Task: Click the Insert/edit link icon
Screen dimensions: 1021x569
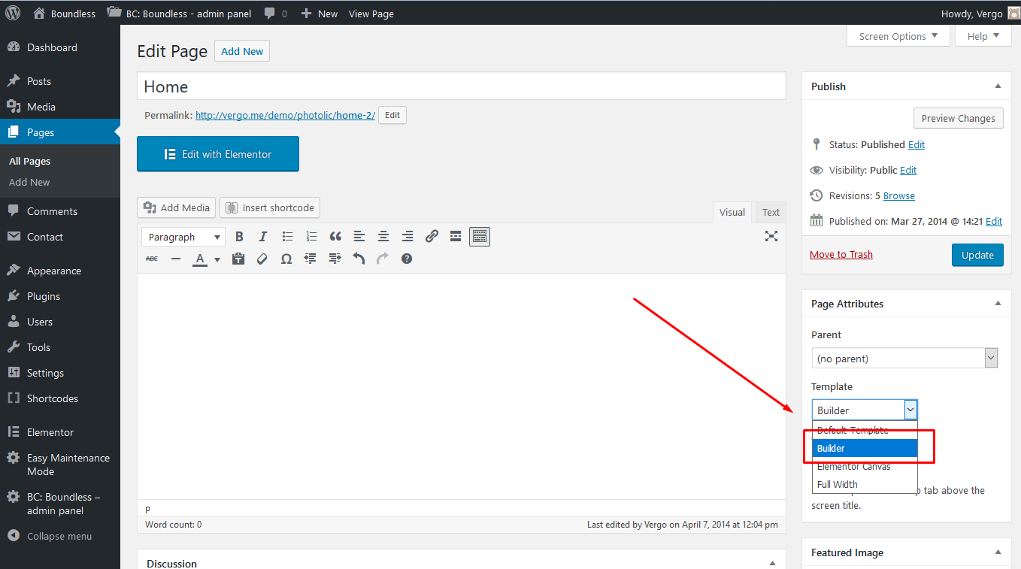Action: pos(432,237)
